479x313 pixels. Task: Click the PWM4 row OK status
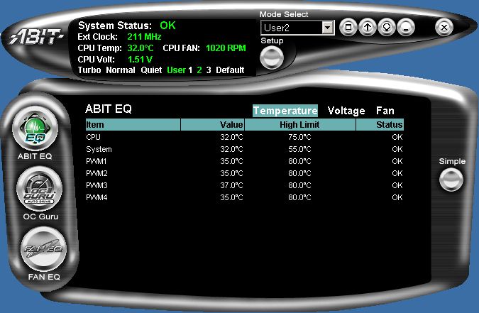pyautogui.click(x=397, y=197)
